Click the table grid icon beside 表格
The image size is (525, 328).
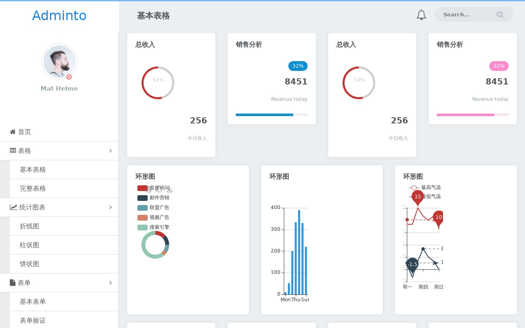[13, 150]
